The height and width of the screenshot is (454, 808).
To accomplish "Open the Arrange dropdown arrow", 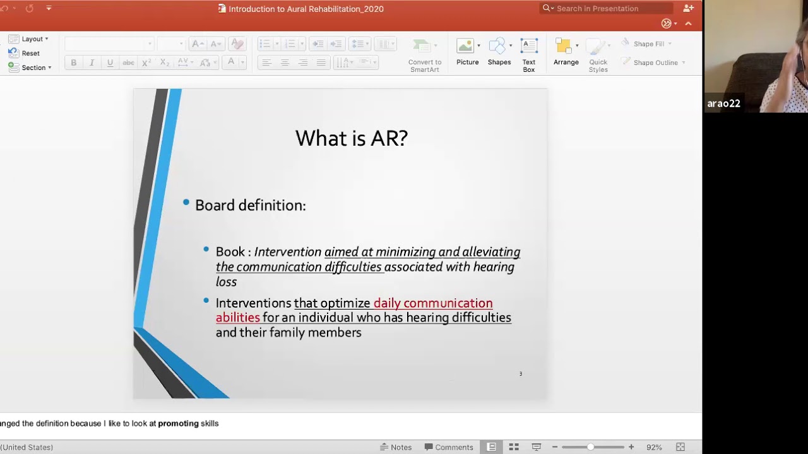I will click(x=577, y=45).
